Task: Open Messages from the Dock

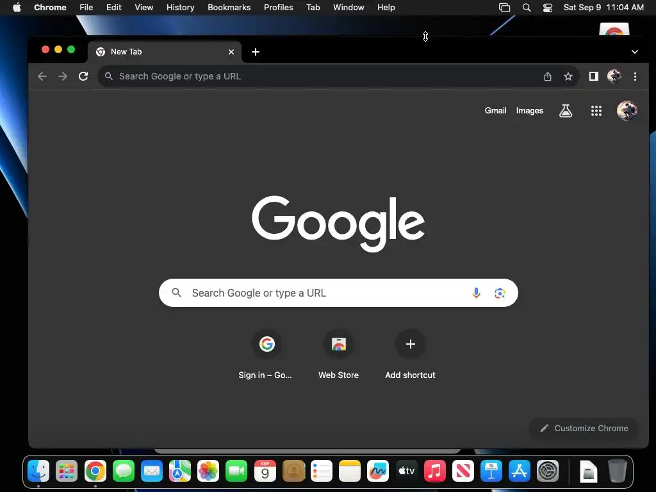Action: pyautogui.click(x=124, y=471)
